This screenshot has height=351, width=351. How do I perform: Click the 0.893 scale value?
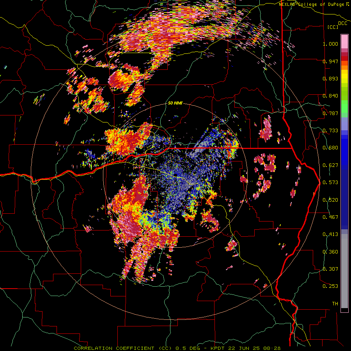click(x=330, y=78)
